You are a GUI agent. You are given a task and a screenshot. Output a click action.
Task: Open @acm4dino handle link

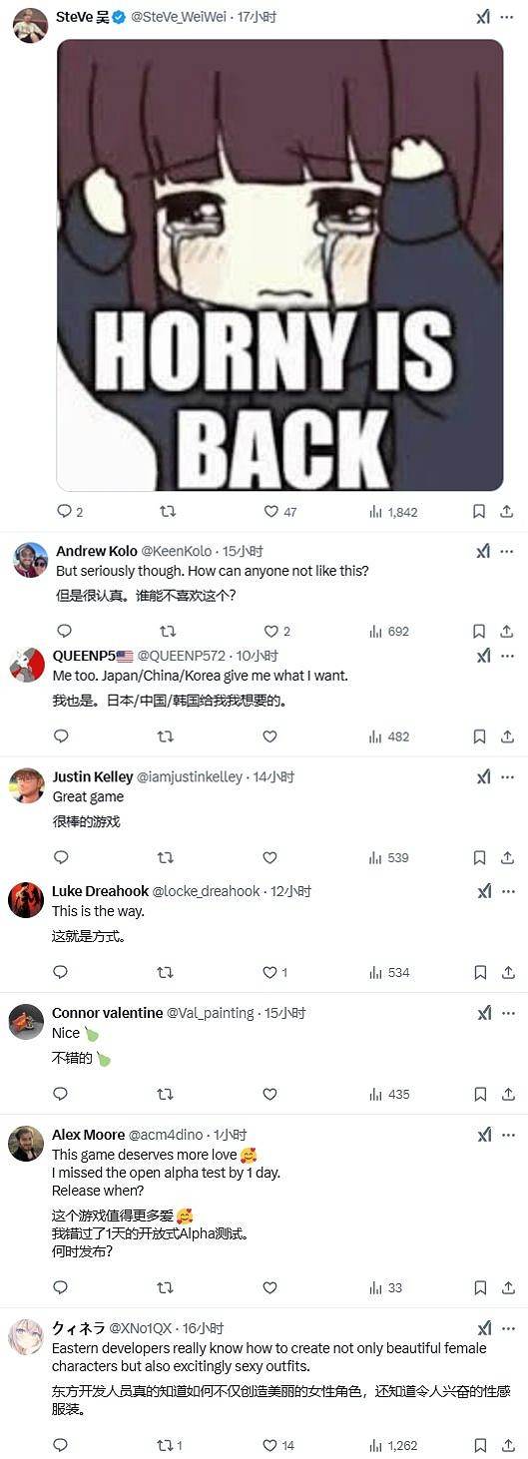[x=166, y=1135]
